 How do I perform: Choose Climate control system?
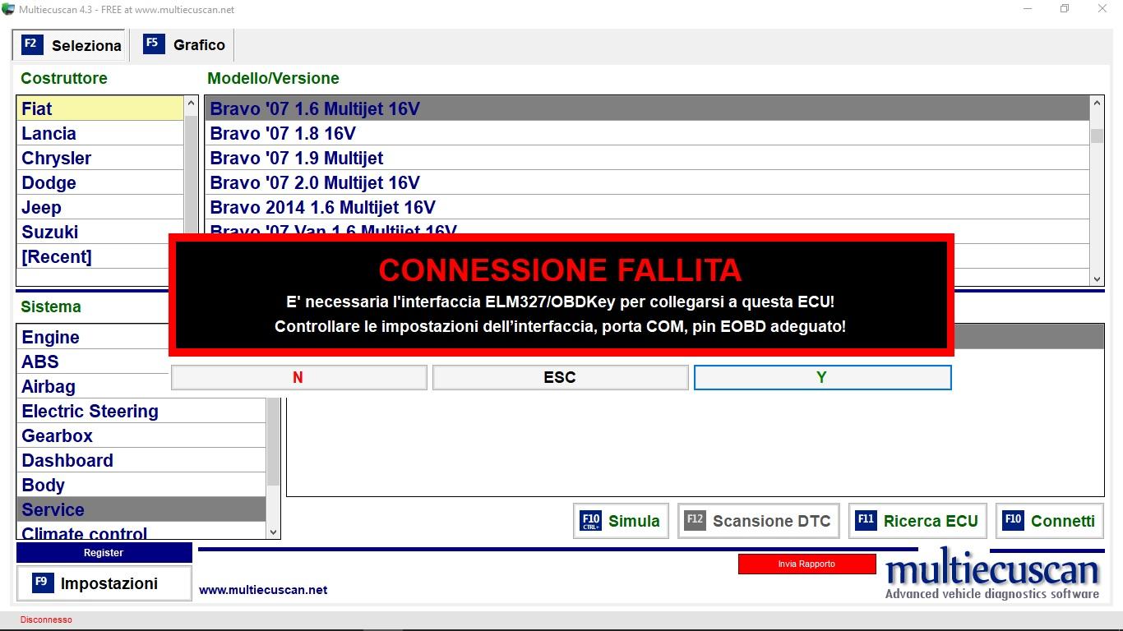[141, 531]
